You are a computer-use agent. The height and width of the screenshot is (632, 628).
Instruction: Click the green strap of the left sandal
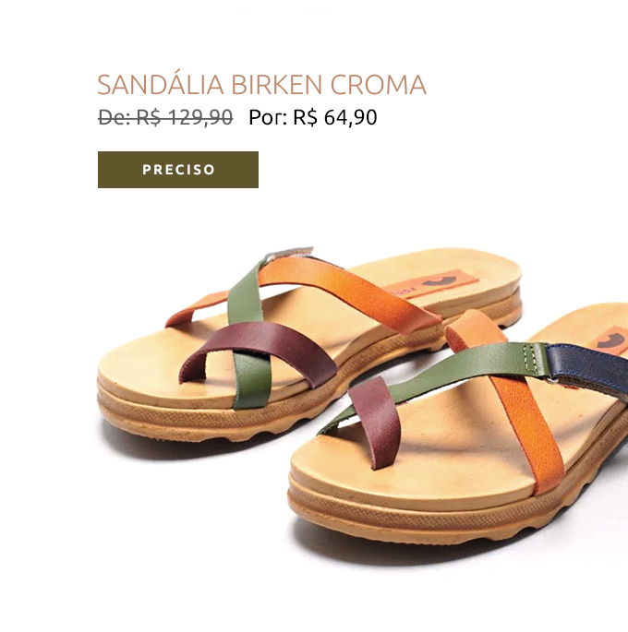(248, 335)
